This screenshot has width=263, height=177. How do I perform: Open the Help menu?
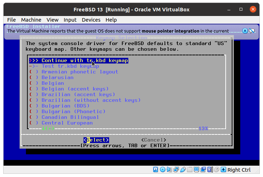coord(111,20)
